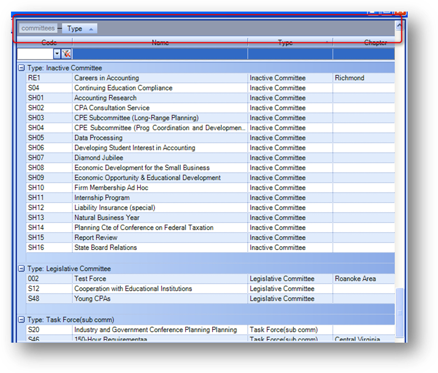Select CPE Subcommittee (Long-Range Planning) row
Viewport: 438px width, 373px height.
211,118
